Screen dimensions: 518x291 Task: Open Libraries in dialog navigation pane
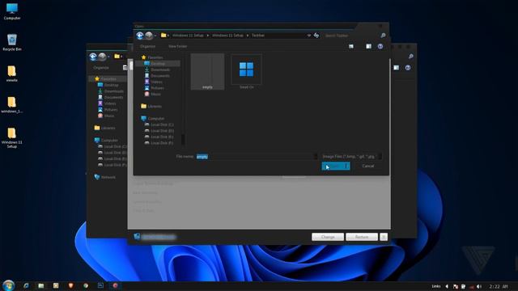click(151, 106)
